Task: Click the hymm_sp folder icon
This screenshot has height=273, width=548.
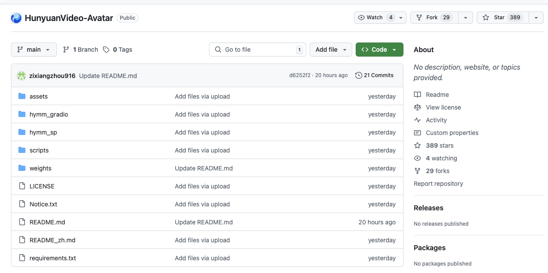Action: (22, 132)
